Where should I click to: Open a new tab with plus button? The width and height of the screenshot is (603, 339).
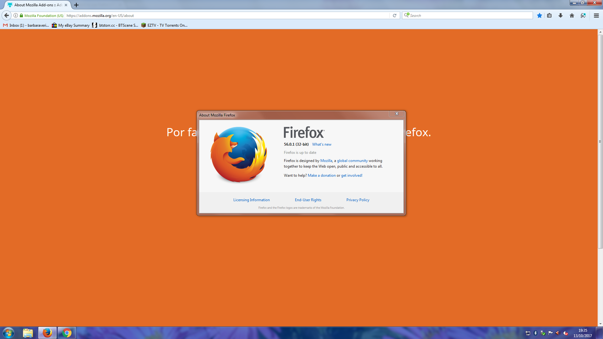[76, 5]
